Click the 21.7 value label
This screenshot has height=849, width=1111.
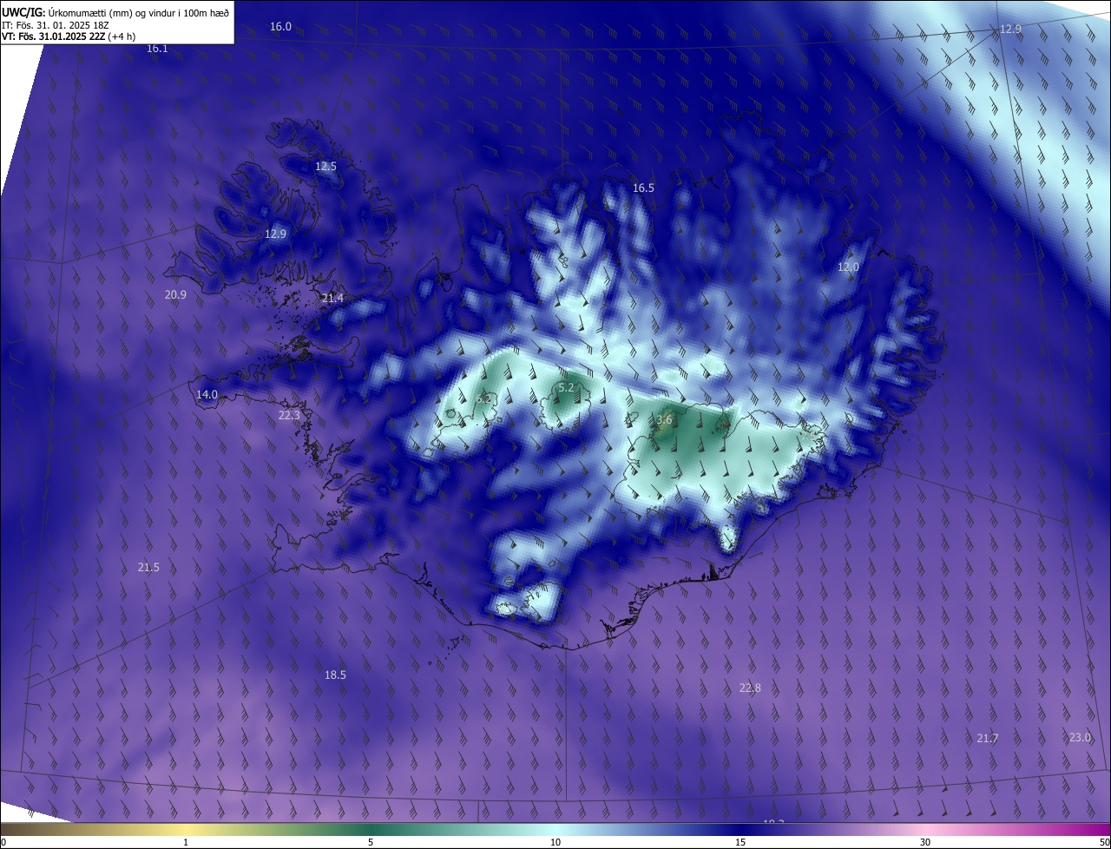[988, 739]
